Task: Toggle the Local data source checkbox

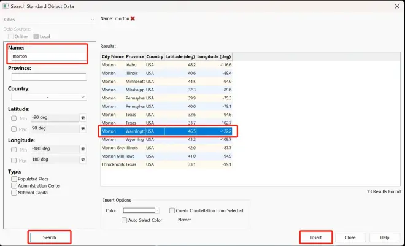Action: click(36, 36)
